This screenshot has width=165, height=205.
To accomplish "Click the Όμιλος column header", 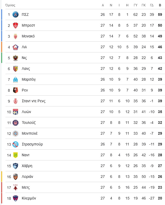I will click(10, 5).
